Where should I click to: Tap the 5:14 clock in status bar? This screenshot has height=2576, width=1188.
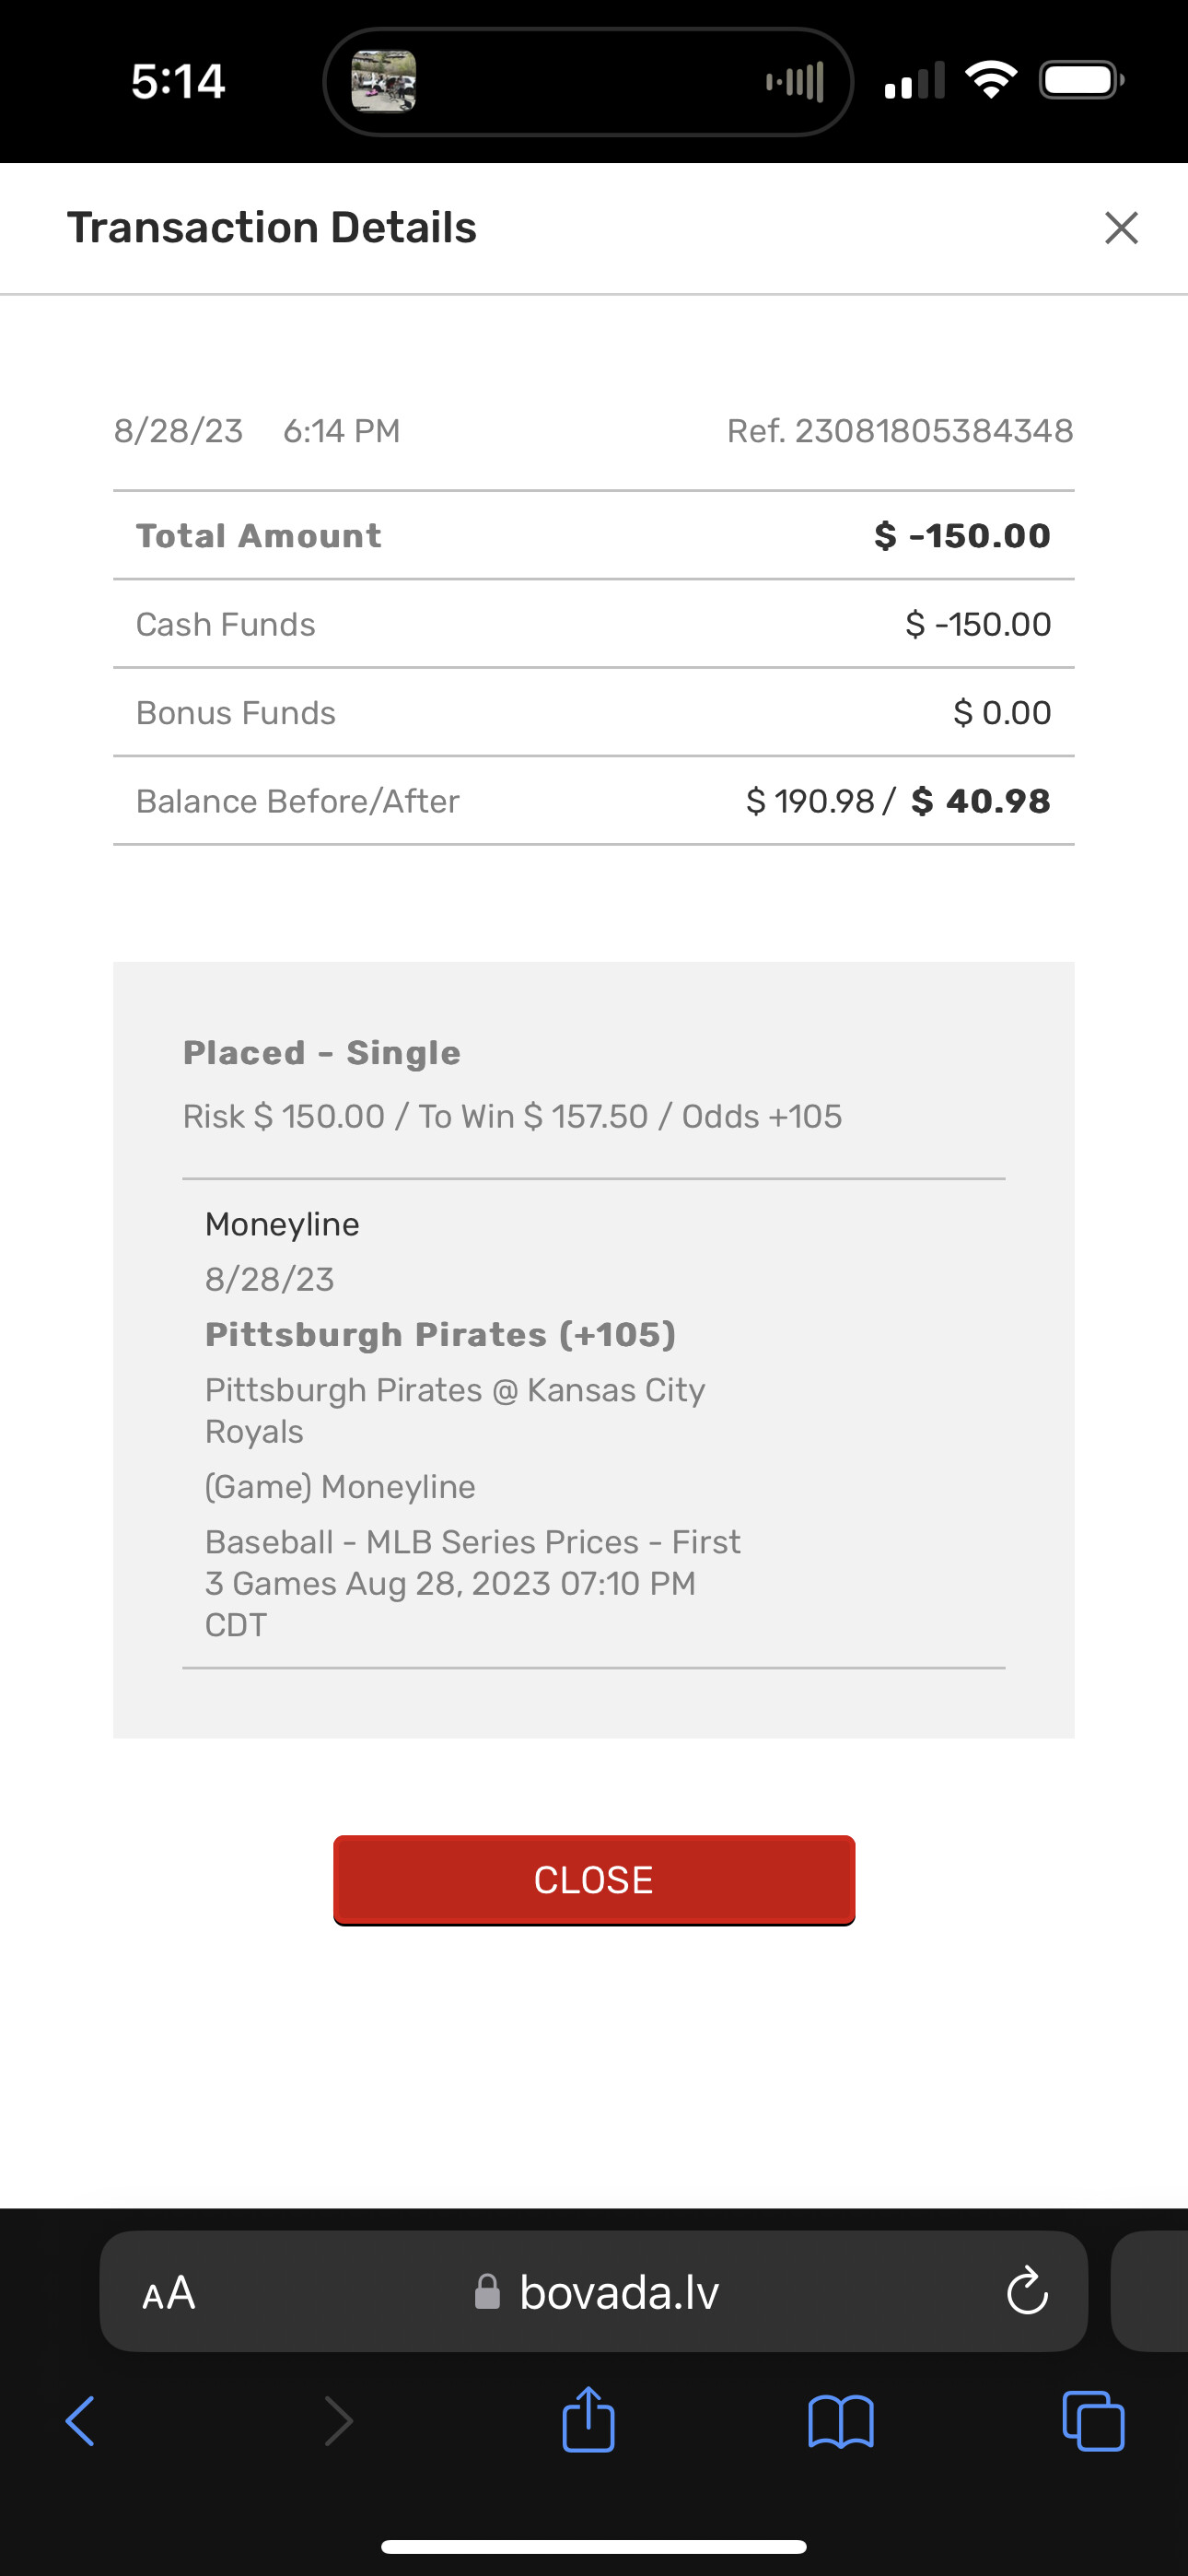pyautogui.click(x=178, y=81)
